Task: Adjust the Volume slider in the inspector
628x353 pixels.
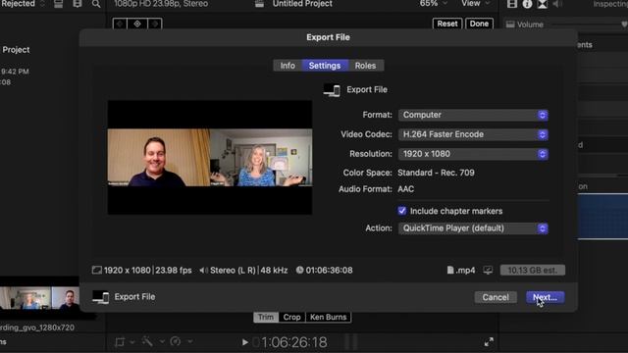Action: [x=590, y=25]
